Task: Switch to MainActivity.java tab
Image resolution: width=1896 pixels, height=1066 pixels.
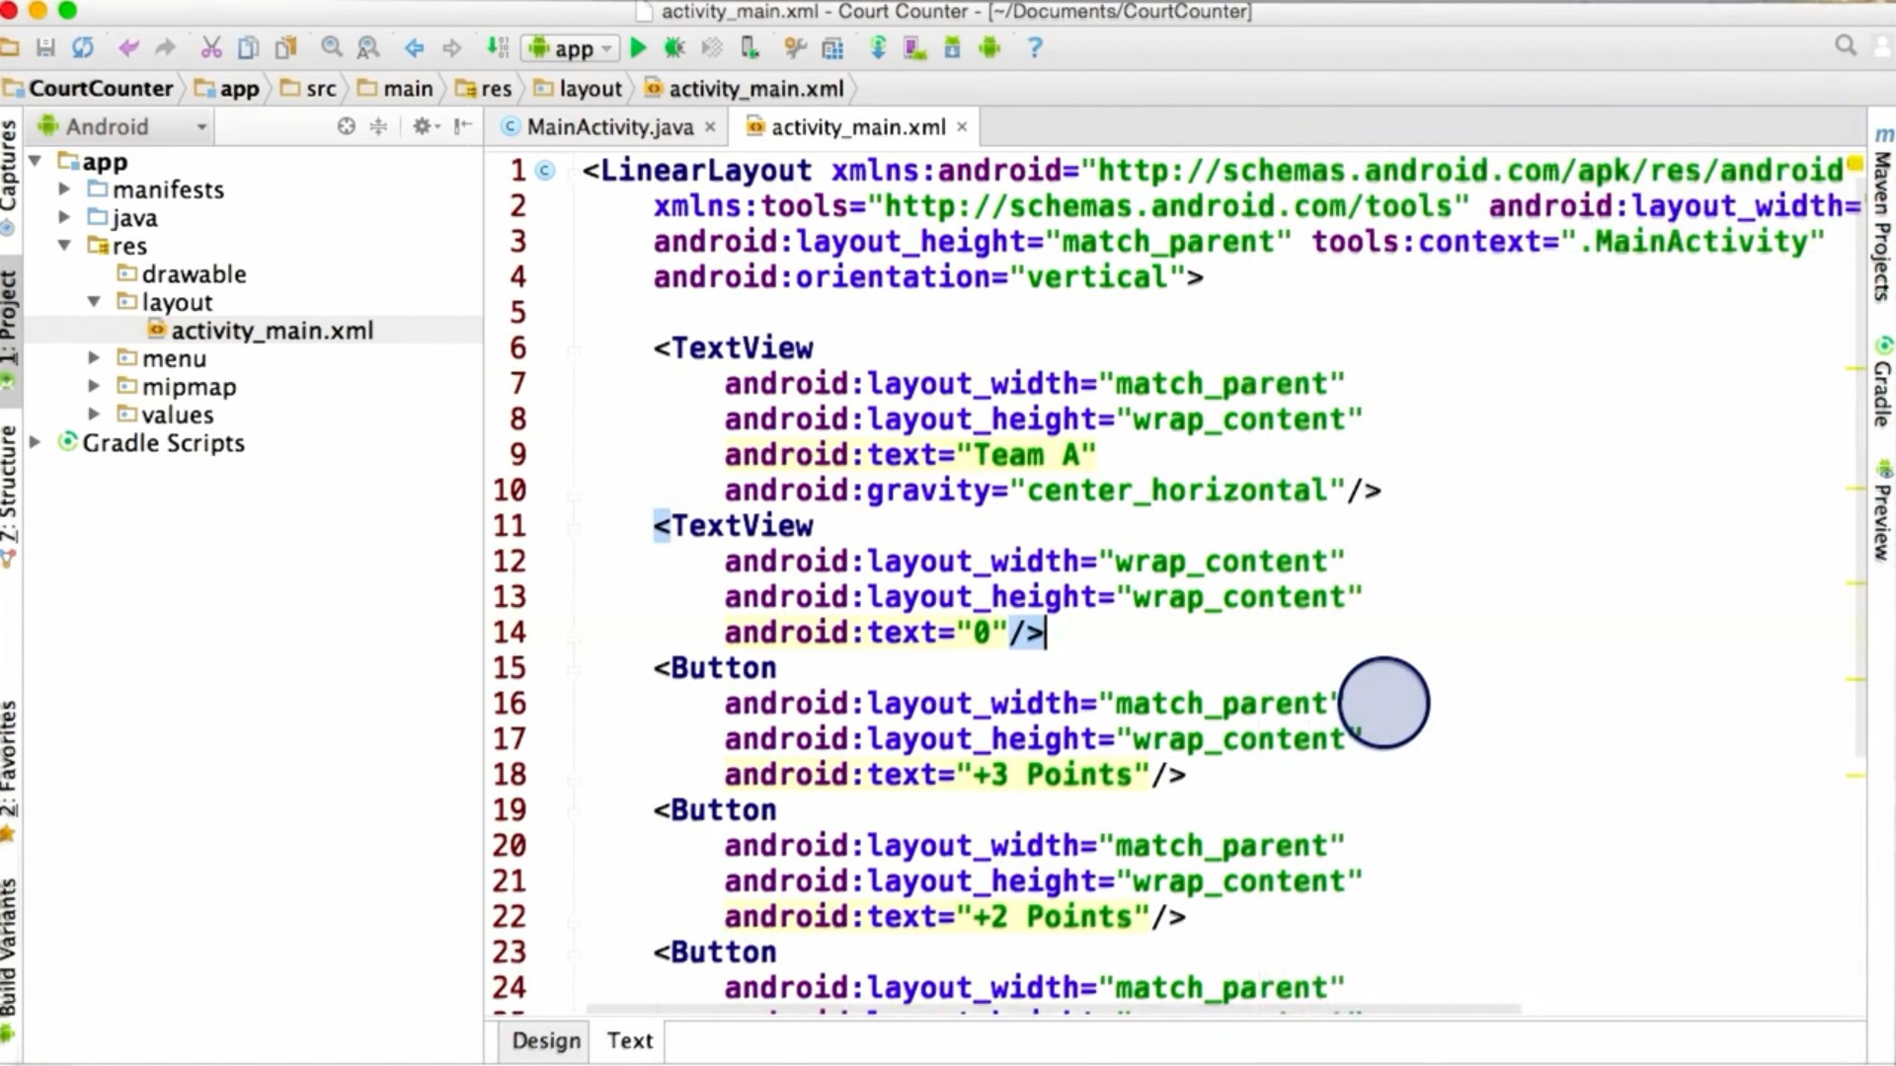Action: tap(609, 126)
